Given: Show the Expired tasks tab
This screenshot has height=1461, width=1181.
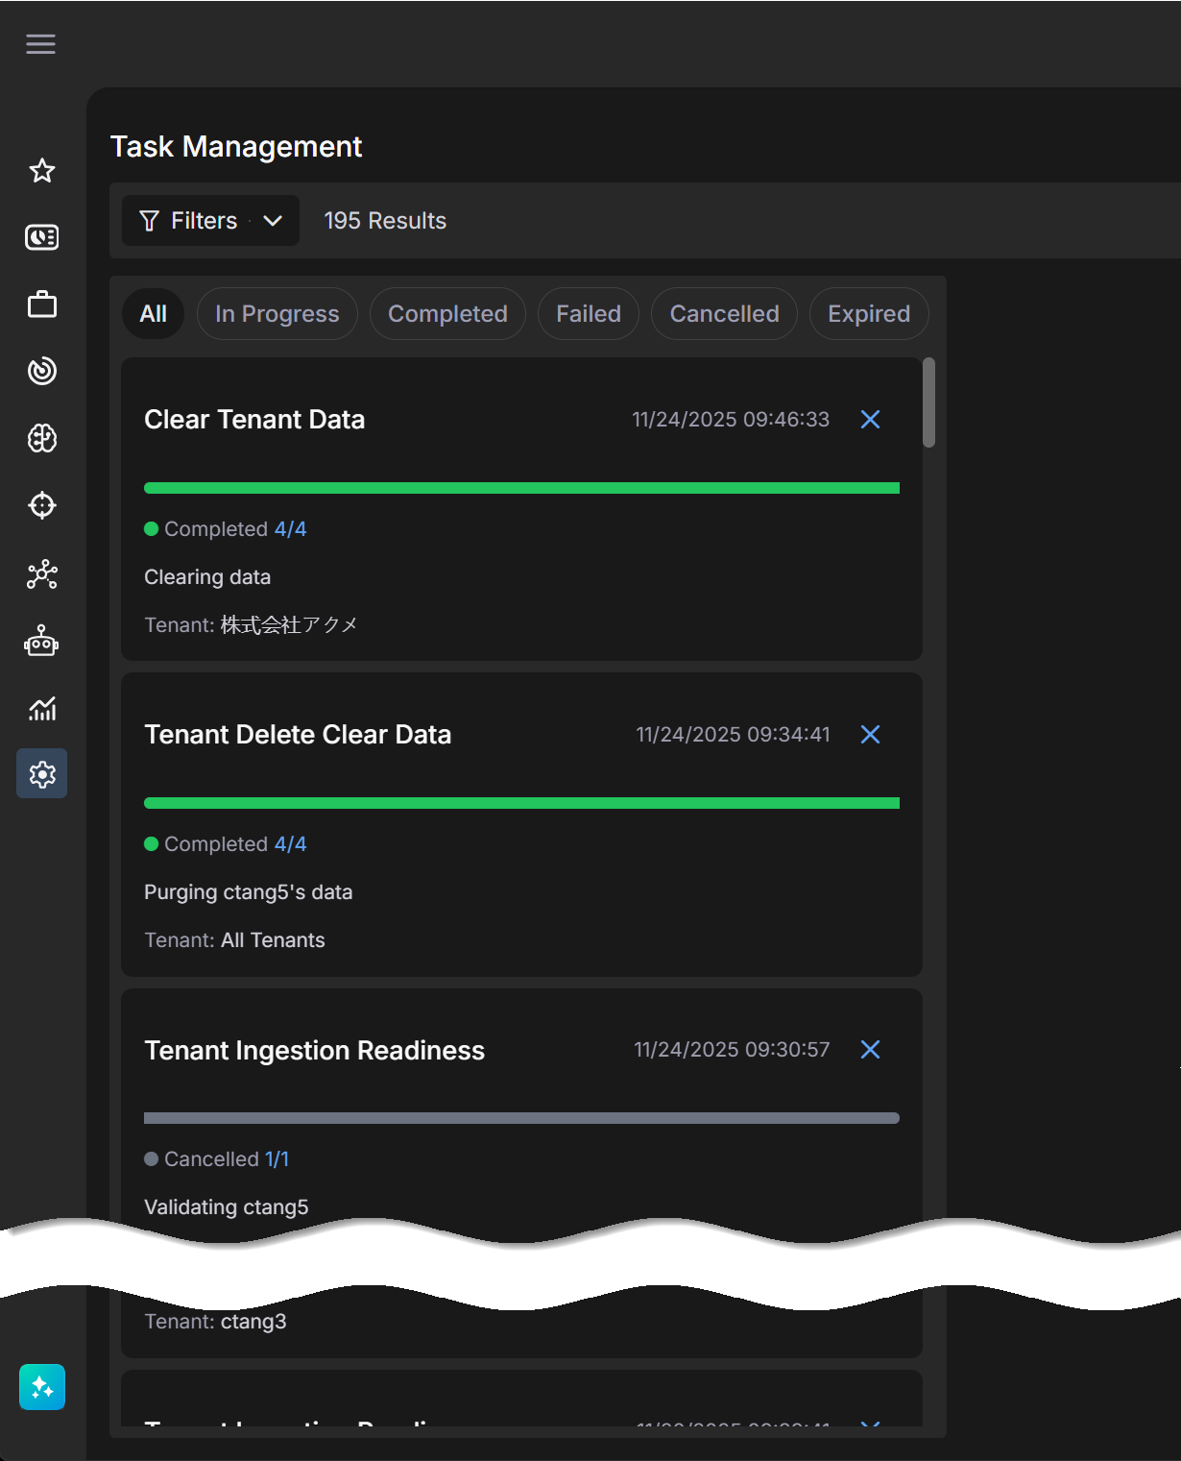Looking at the screenshot, I should tap(868, 314).
